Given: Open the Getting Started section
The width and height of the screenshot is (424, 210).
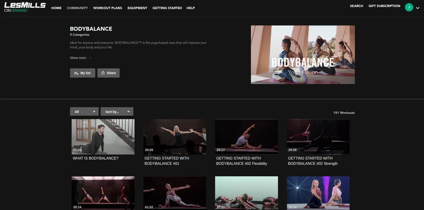Looking at the screenshot, I should point(167,8).
